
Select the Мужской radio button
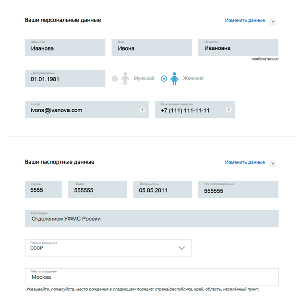tap(115, 79)
